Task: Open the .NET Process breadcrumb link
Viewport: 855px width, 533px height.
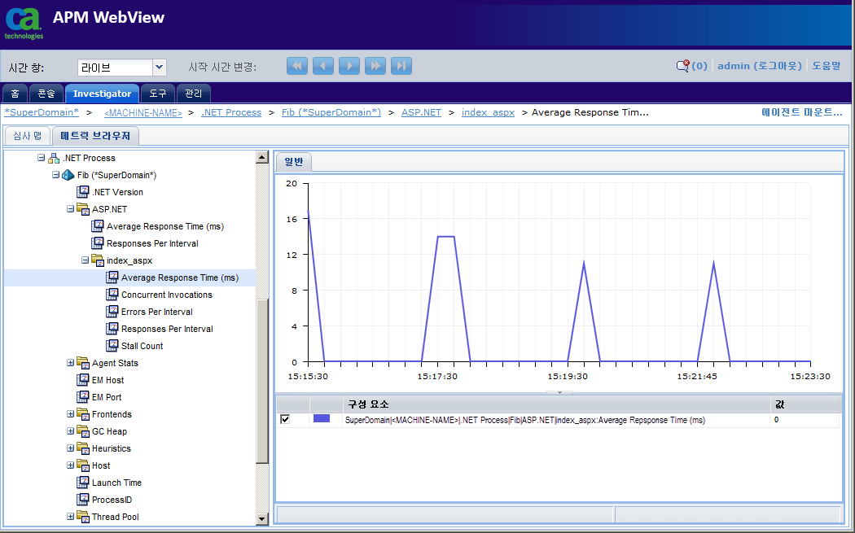Action: (231, 112)
